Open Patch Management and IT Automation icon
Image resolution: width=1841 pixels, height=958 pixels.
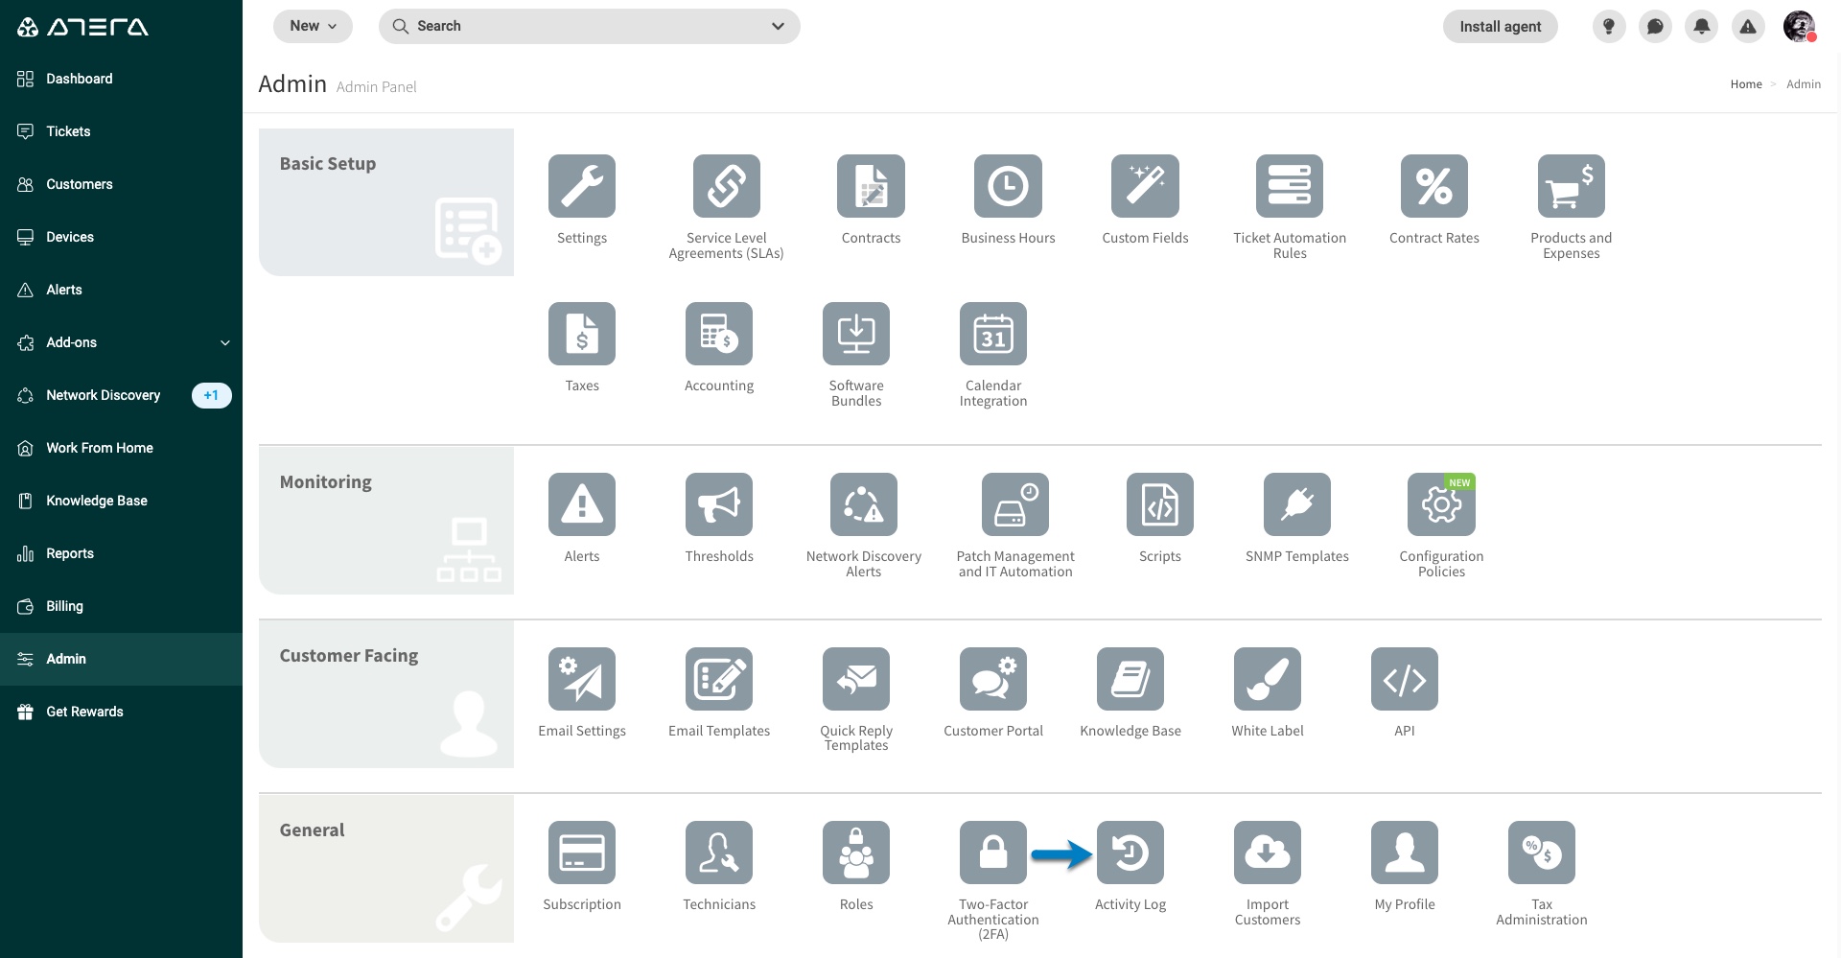(x=1015, y=504)
